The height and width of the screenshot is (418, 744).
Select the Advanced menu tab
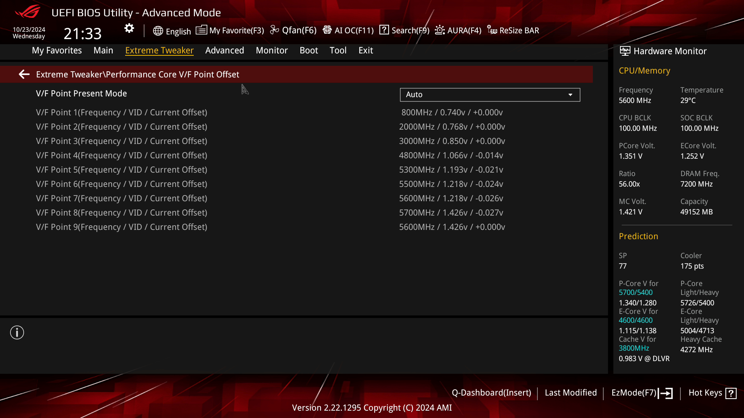pyautogui.click(x=224, y=50)
